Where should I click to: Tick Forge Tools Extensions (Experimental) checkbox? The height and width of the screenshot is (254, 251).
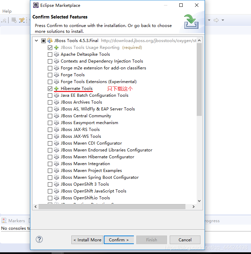[50, 82]
